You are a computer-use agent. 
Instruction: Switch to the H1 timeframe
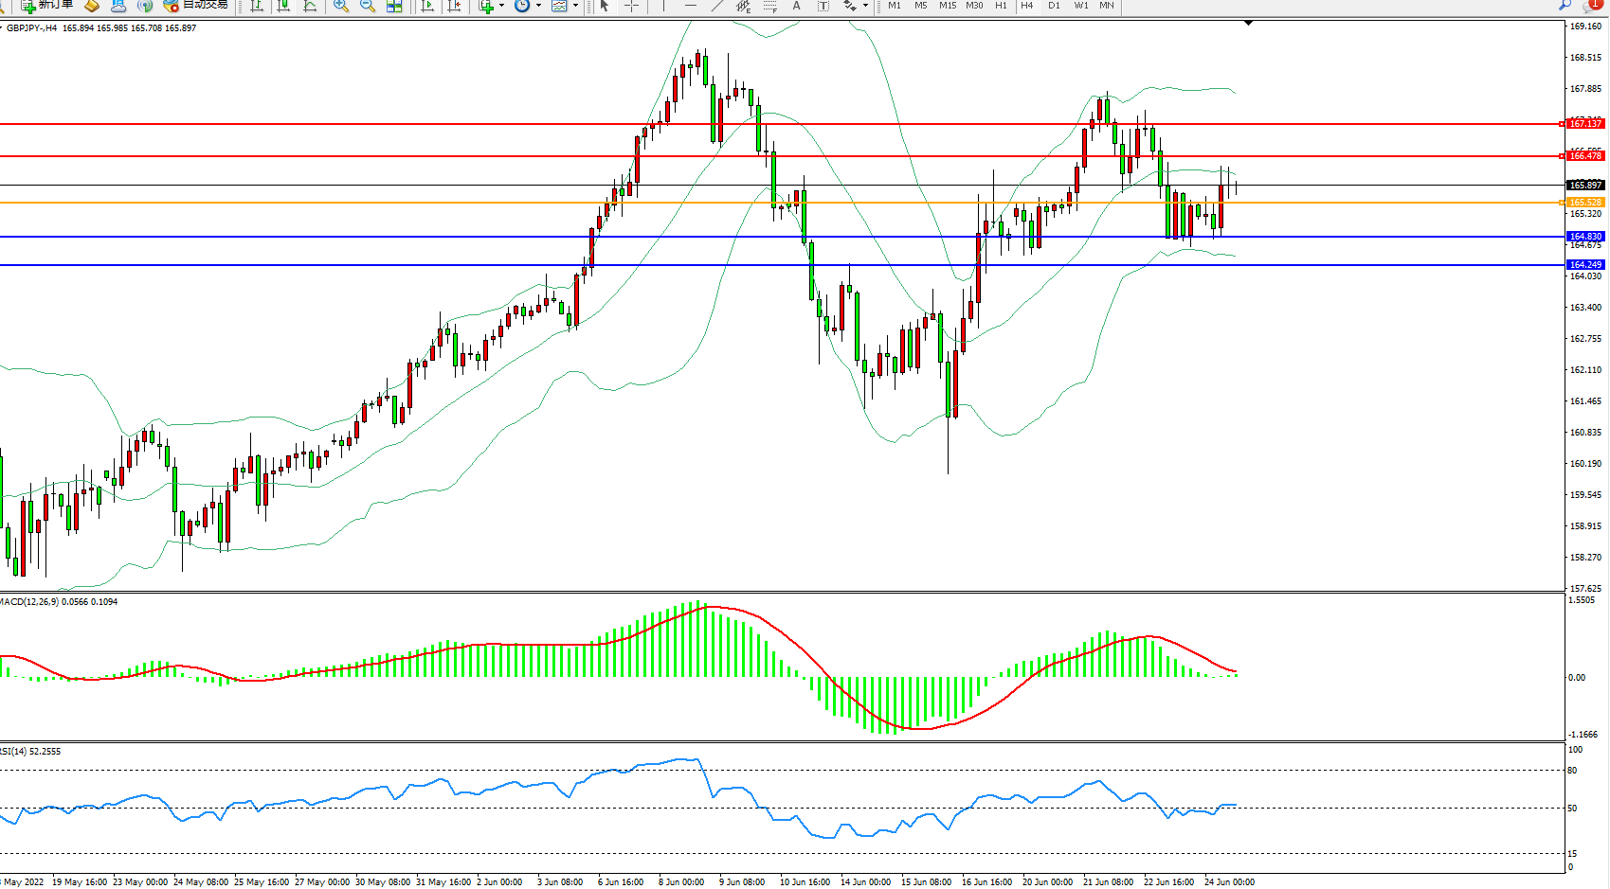point(1001,6)
